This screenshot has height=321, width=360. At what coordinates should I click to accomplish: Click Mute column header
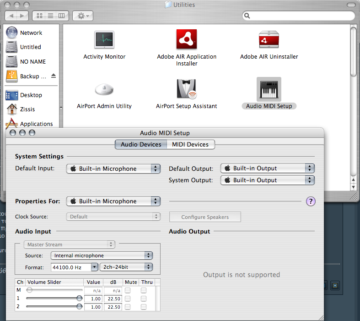tap(131, 282)
